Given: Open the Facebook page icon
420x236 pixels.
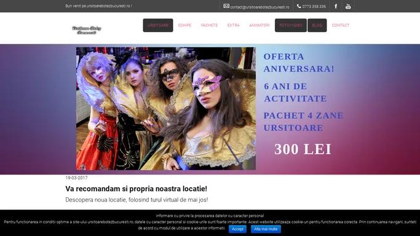Looking at the screenshot, I should point(336,6).
